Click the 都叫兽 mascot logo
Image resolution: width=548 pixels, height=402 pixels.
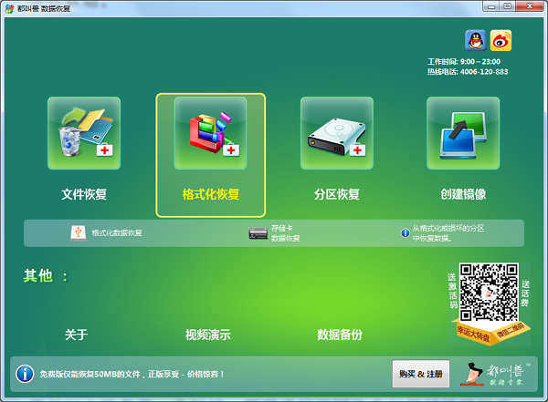coord(496,374)
